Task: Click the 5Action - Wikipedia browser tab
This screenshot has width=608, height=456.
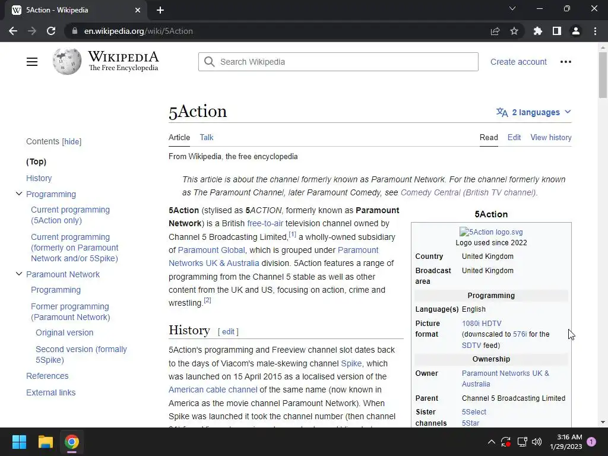Action: point(77,10)
